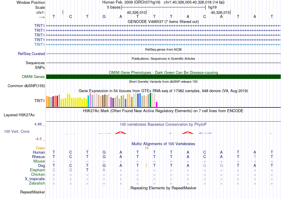
Task: Click the dark green bar in GTEx chart
Action: 151,100
